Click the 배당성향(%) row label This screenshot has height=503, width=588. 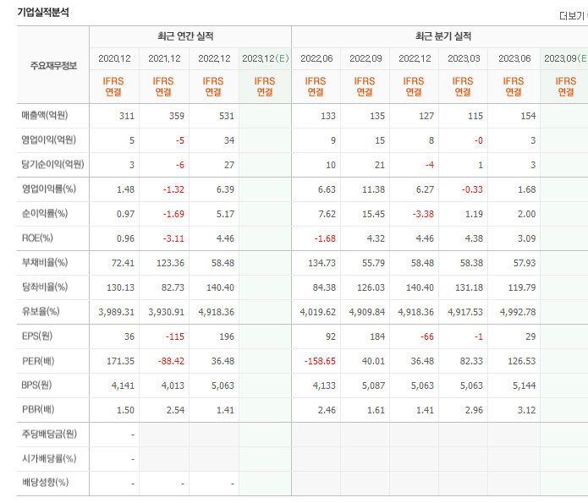click(45, 483)
